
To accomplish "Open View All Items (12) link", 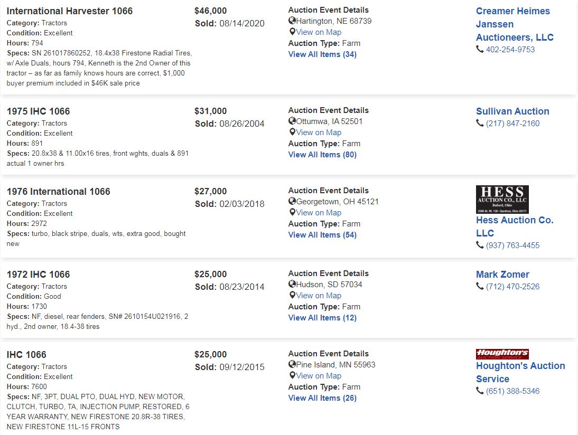I will pyautogui.click(x=322, y=318).
